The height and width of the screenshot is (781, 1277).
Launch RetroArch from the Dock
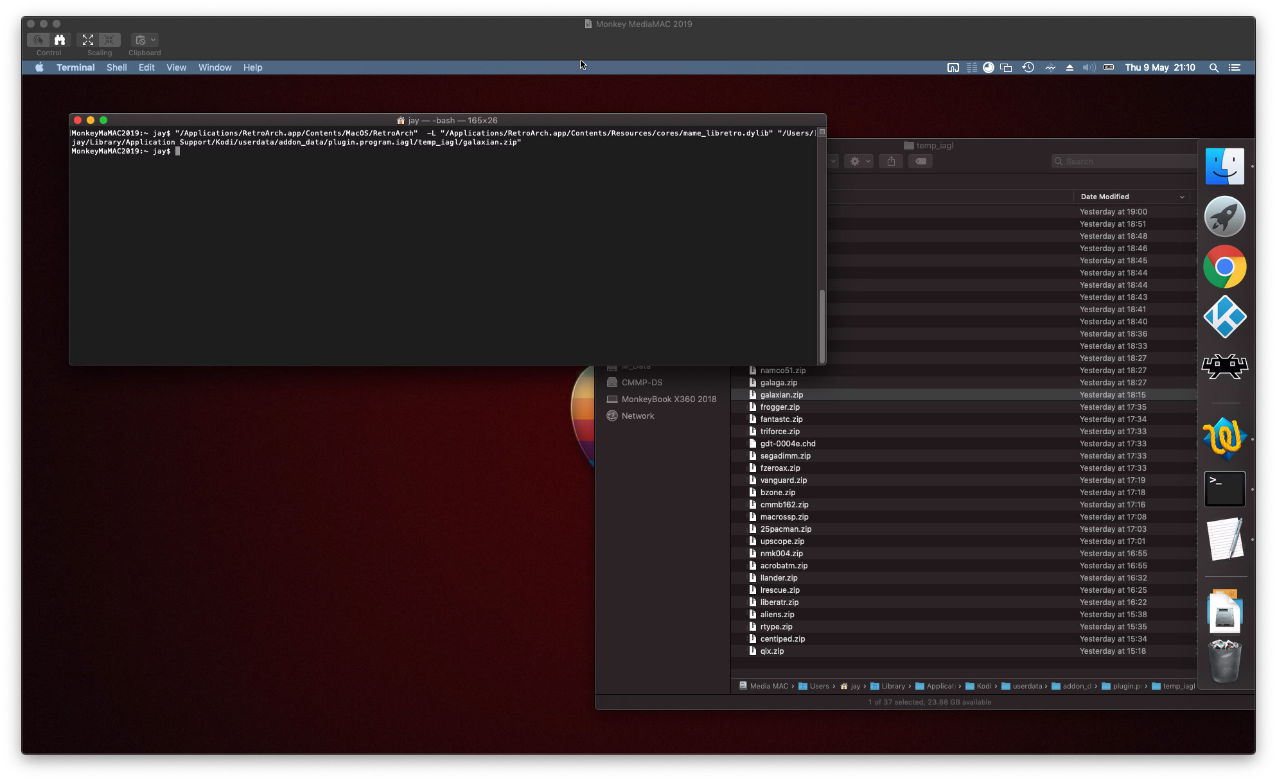(x=1224, y=366)
